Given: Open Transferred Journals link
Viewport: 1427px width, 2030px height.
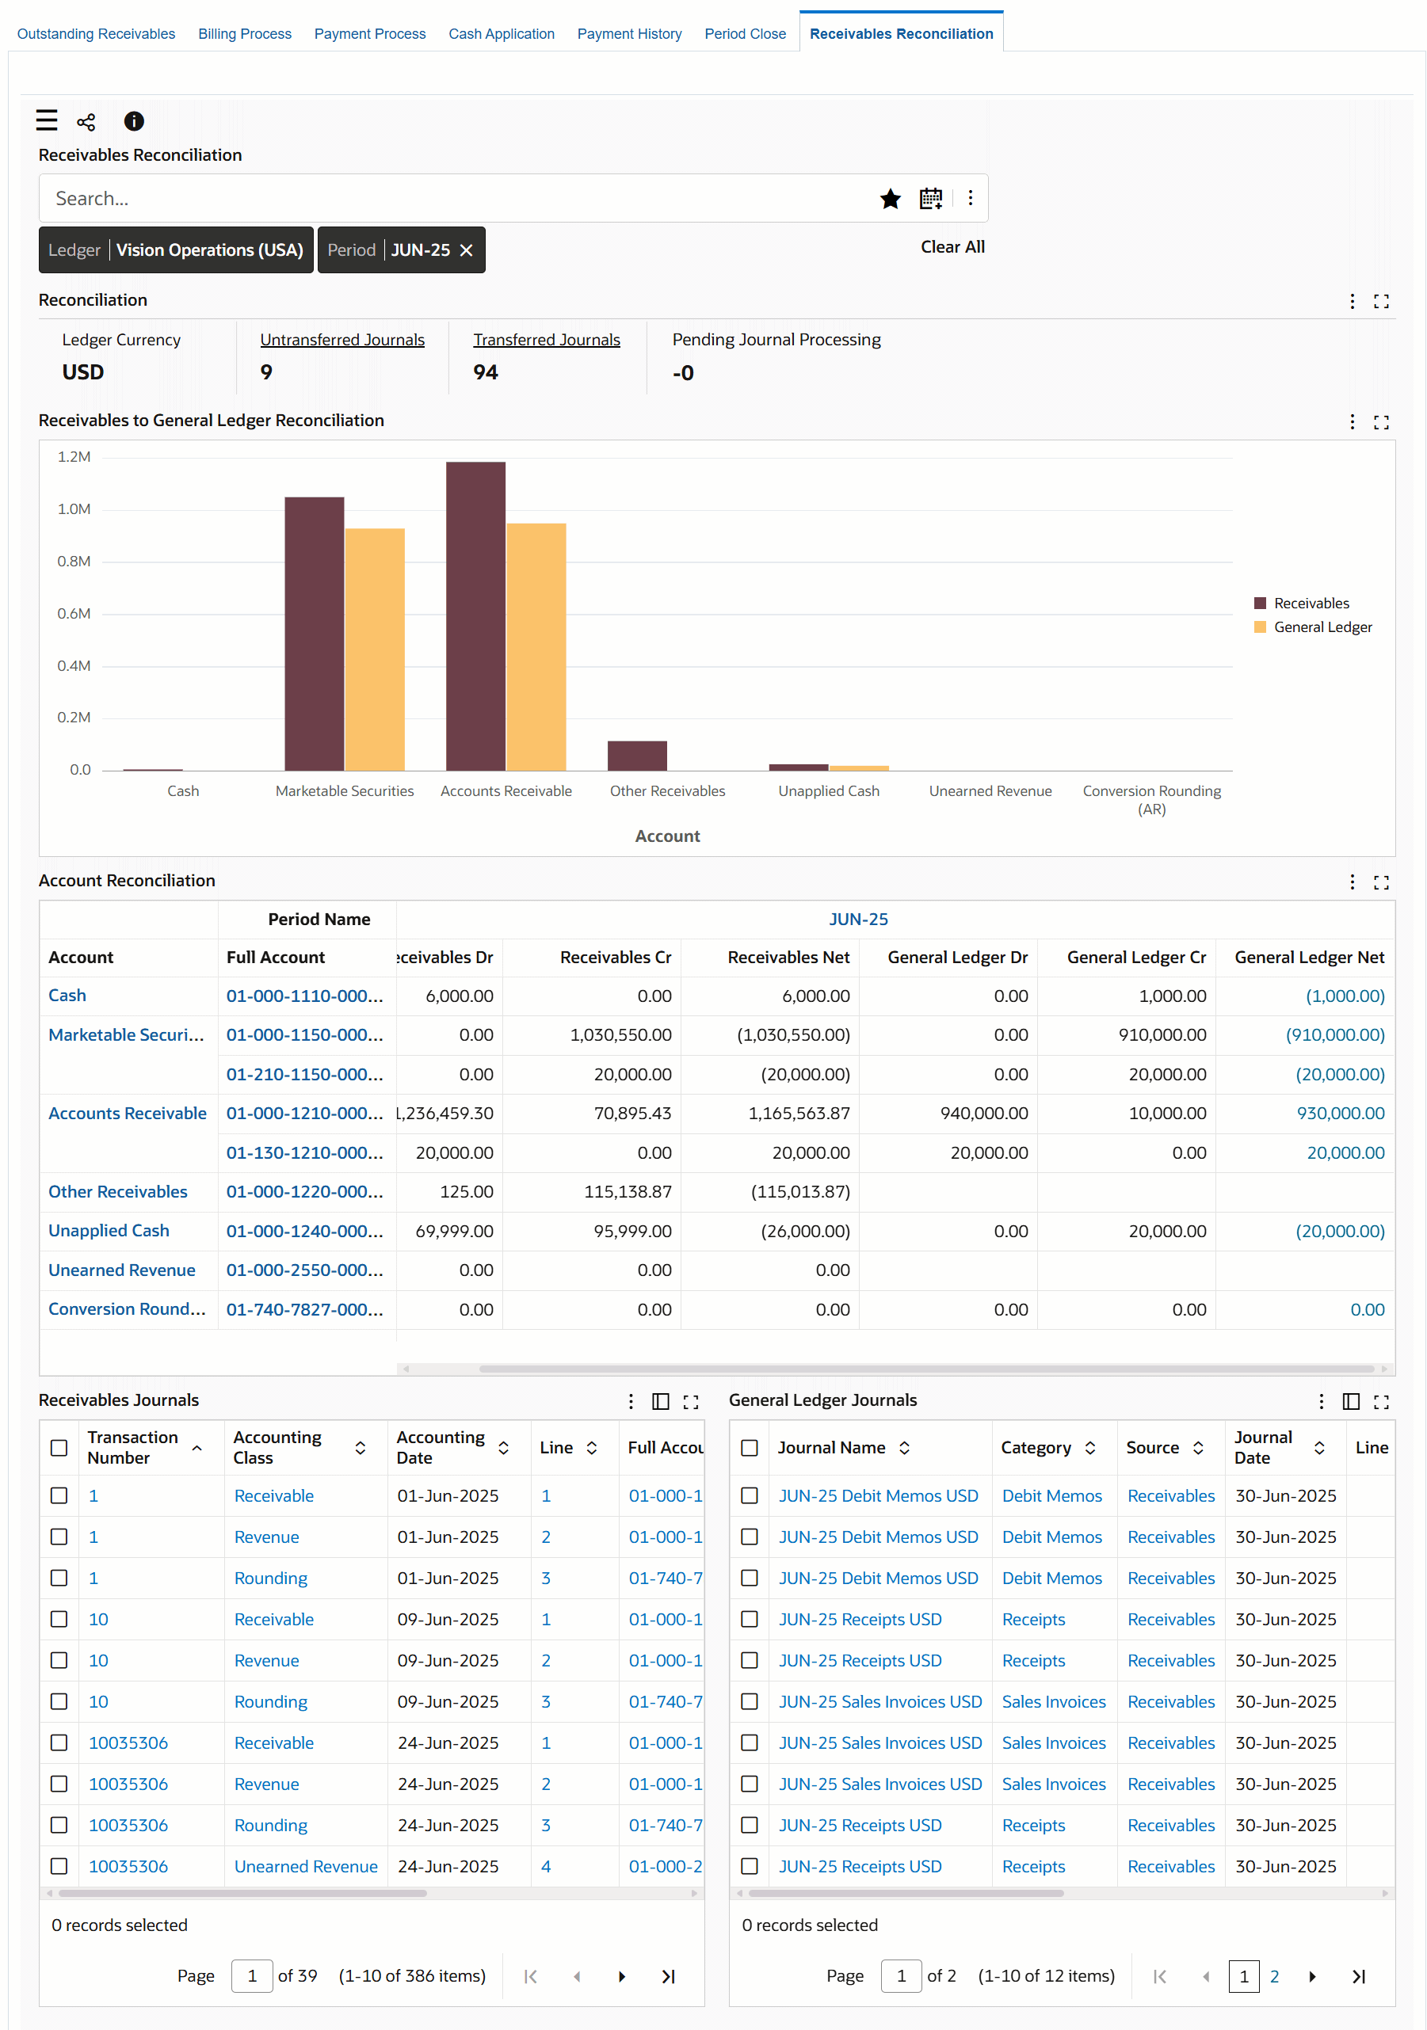Looking at the screenshot, I should pos(546,340).
